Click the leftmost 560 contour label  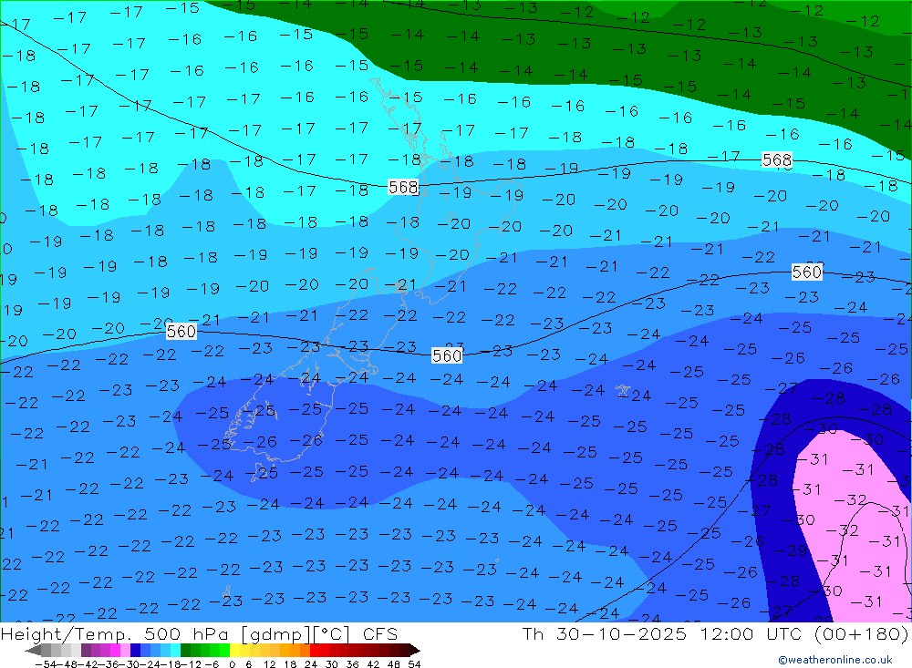pyautogui.click(x=181, y=332)
